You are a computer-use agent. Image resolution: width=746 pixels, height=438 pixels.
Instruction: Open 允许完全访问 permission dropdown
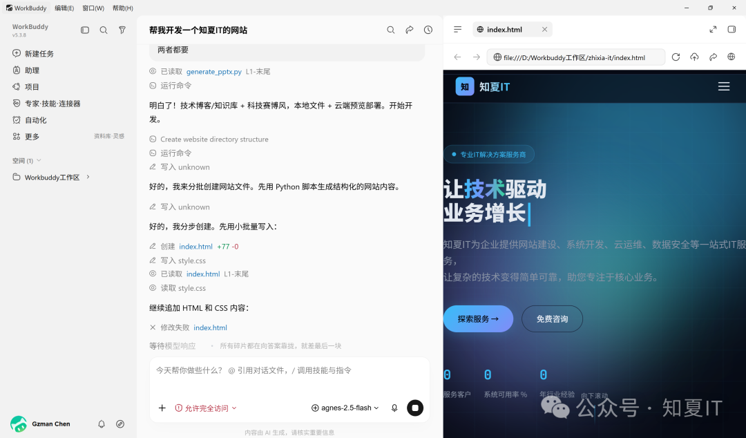point(206,408)
